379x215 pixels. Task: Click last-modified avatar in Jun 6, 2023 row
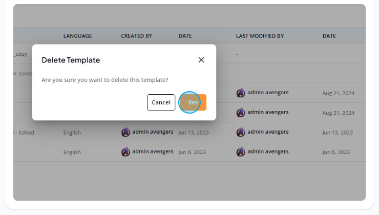point(241,152)
